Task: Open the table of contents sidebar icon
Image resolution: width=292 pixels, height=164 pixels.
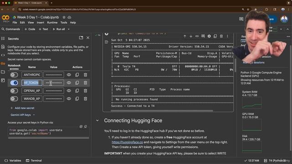Action: pyautogui.click(x=3, y=38)
